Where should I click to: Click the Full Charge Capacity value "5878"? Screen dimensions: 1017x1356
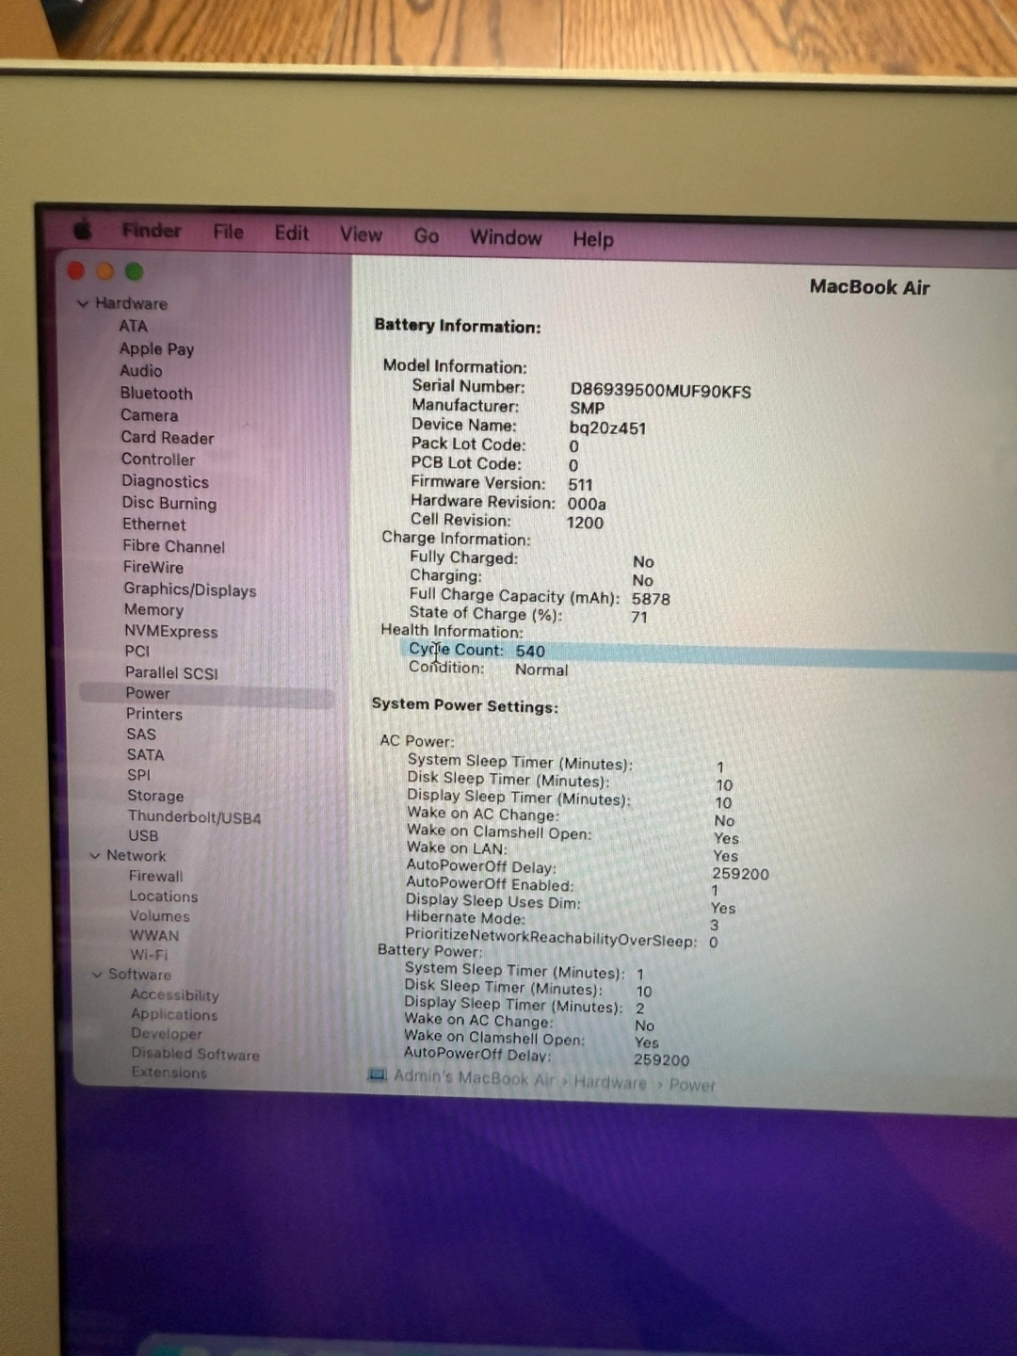click(x=651, y=599)
